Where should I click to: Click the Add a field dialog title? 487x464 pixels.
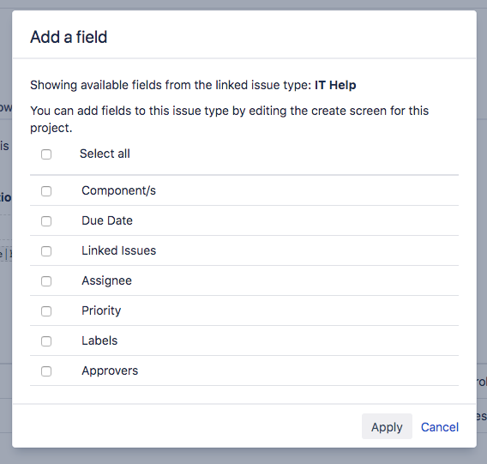click(69, 37)
